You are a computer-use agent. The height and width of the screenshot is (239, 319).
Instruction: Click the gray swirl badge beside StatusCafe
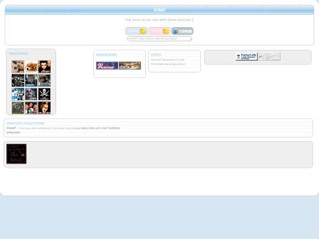pos(269,57)
